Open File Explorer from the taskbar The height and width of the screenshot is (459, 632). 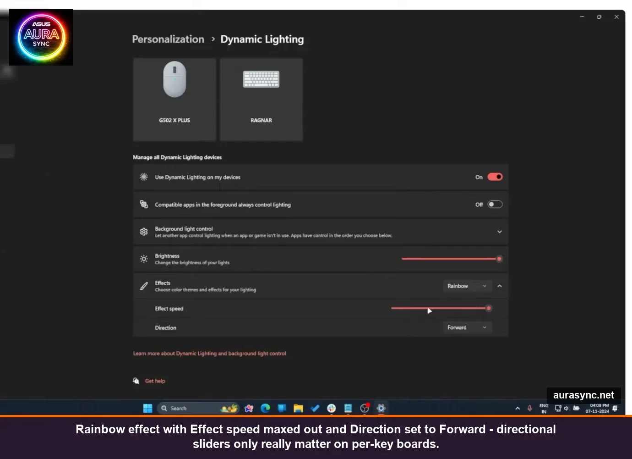point(298,408)
